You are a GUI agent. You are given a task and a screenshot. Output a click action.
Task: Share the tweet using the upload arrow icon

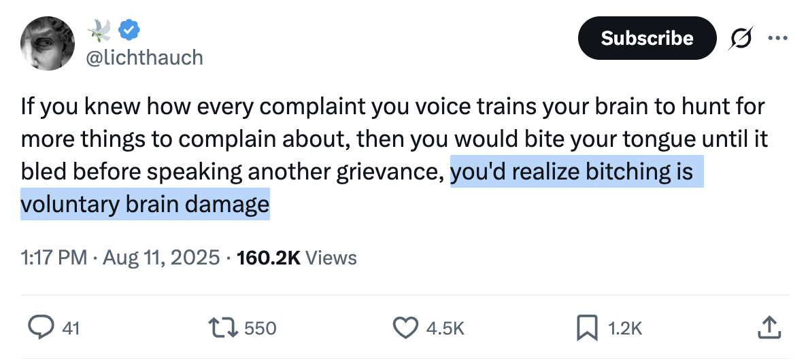click(767, 328)
